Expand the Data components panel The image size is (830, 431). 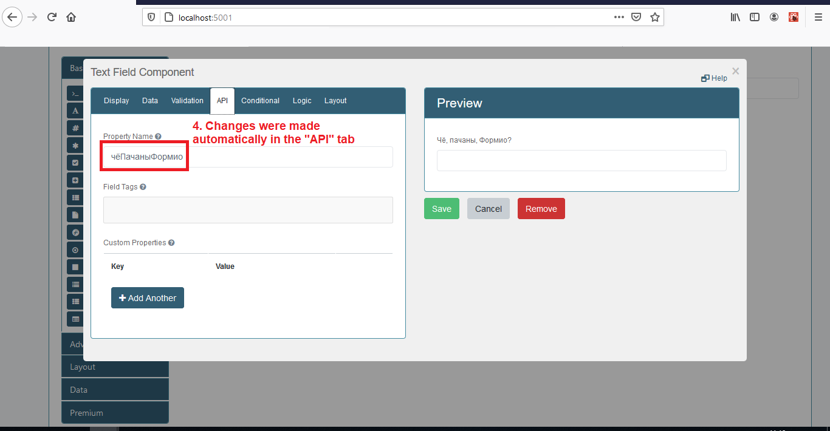(115, 389)
